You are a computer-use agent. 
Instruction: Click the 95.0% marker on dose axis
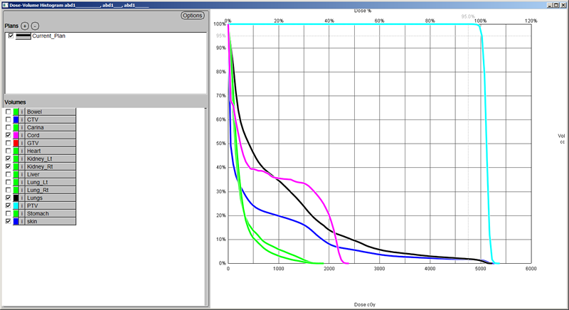(x=468, y=16)
